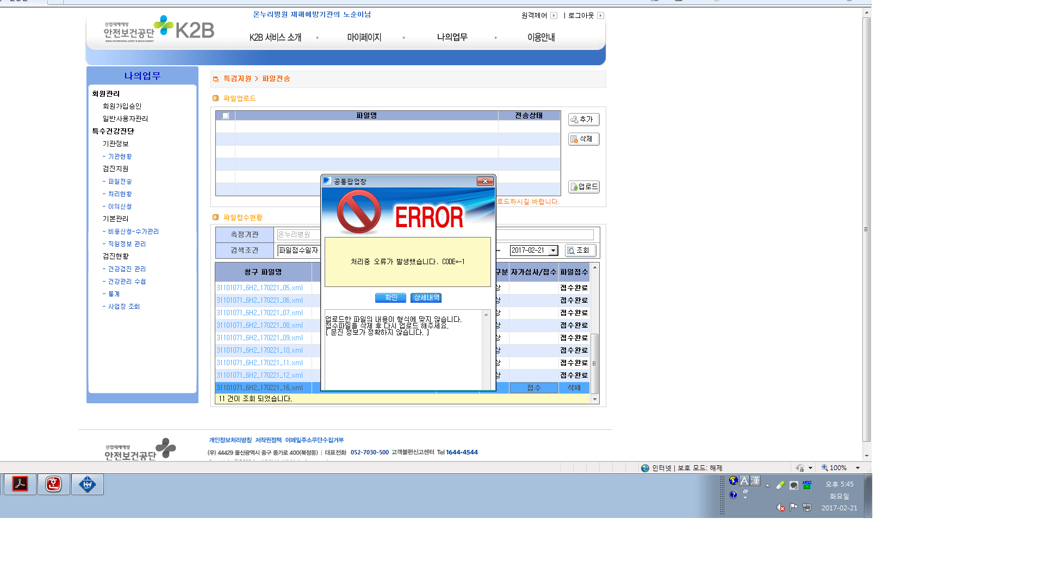Open the blue HW taskbar application icon
1044x587 pixels.
click(x=87, y=484)
